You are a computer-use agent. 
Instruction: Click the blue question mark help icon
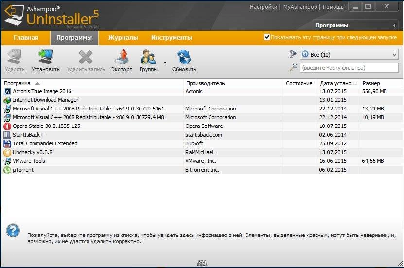point(13,230)
